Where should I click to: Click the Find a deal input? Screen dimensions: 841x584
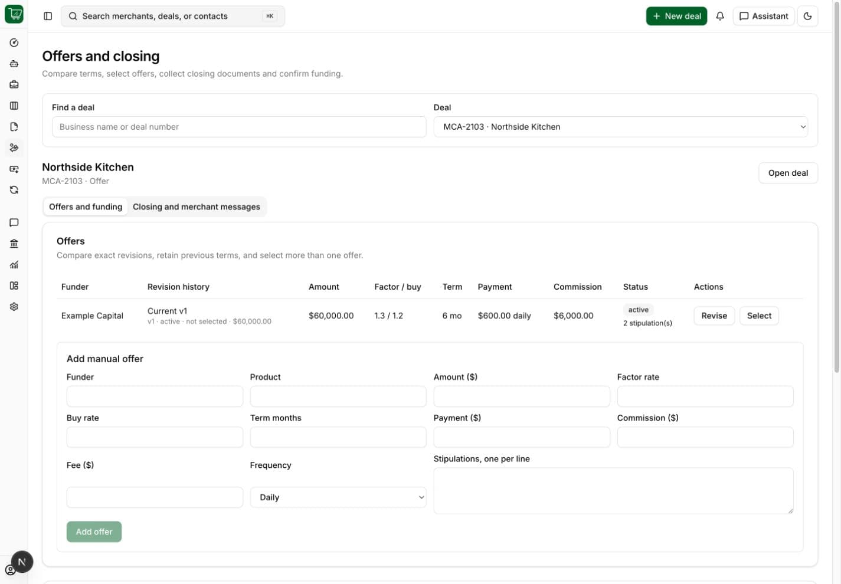click(239, 127)
